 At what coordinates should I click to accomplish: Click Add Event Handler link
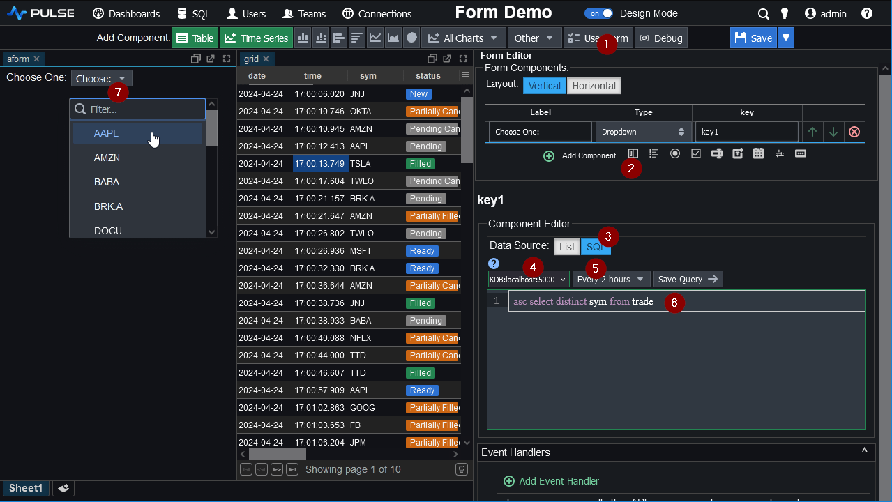[x=558, y=481]
